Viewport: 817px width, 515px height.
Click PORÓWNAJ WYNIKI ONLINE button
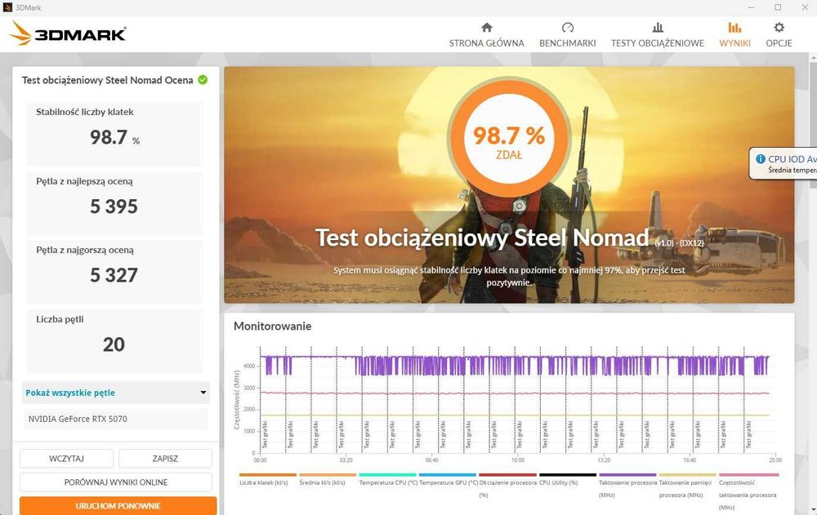tap(116, 482)
